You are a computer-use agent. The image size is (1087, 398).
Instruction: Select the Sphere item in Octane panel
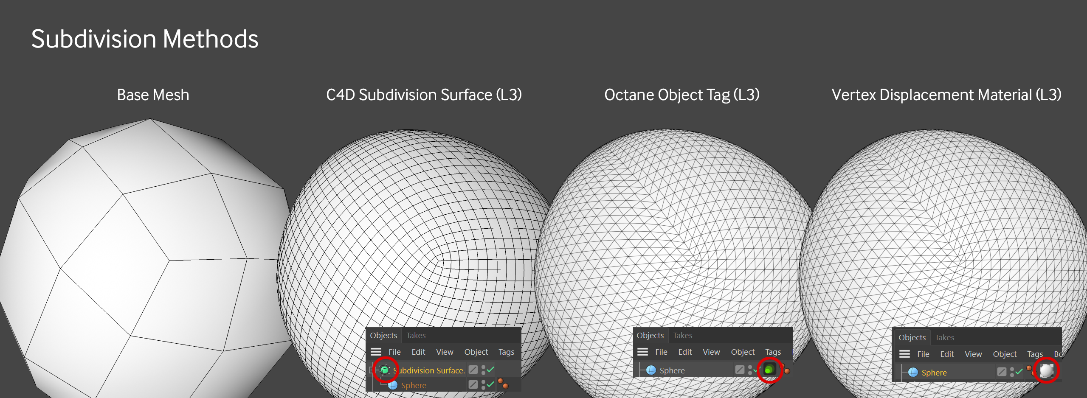[672, 370]
